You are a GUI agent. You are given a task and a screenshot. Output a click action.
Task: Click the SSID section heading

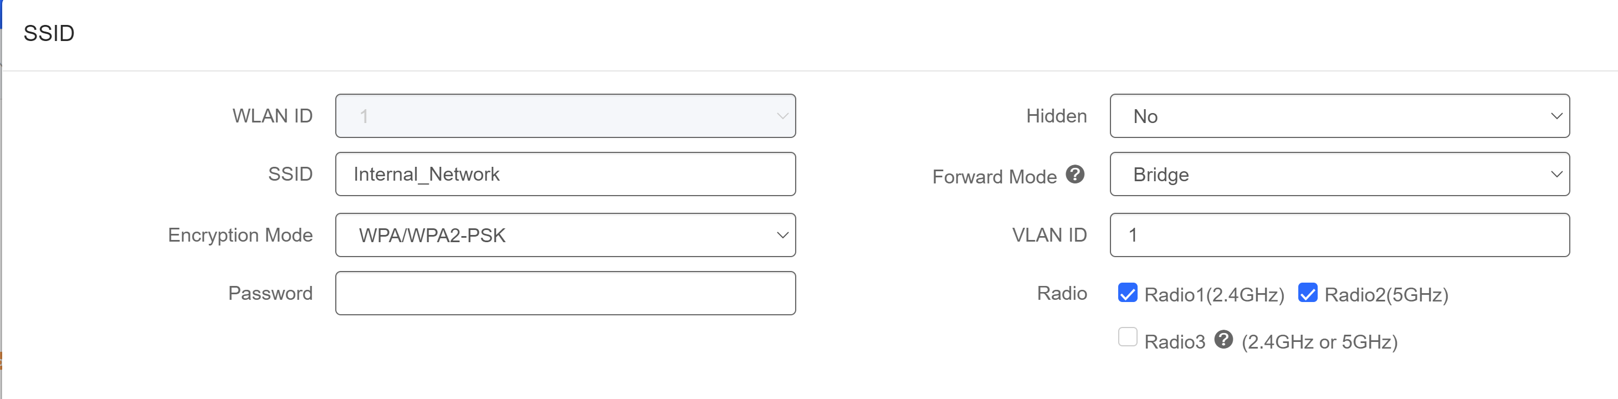point(49,33)
